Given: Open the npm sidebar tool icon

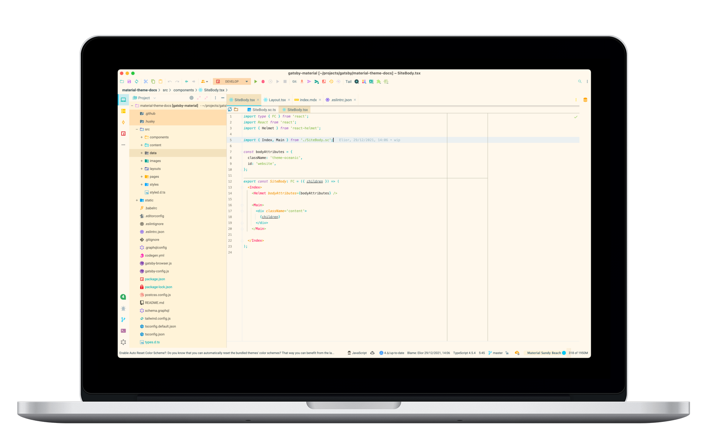Looking at the screenshot, I should 123,134.
